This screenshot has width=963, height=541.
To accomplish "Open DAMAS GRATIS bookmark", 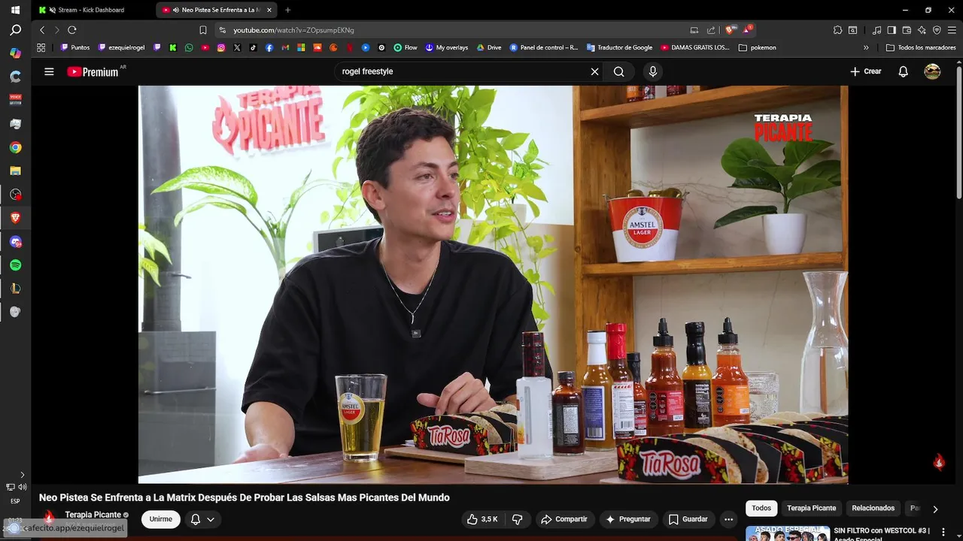I will (x=695, y=47).
